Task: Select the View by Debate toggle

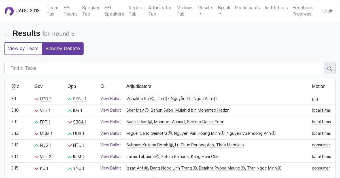Action: pos(63,49)
